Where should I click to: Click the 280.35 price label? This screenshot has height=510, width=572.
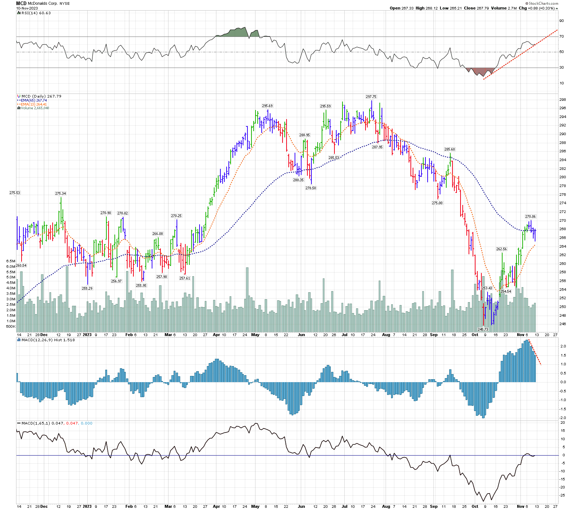tap(298, 180)
